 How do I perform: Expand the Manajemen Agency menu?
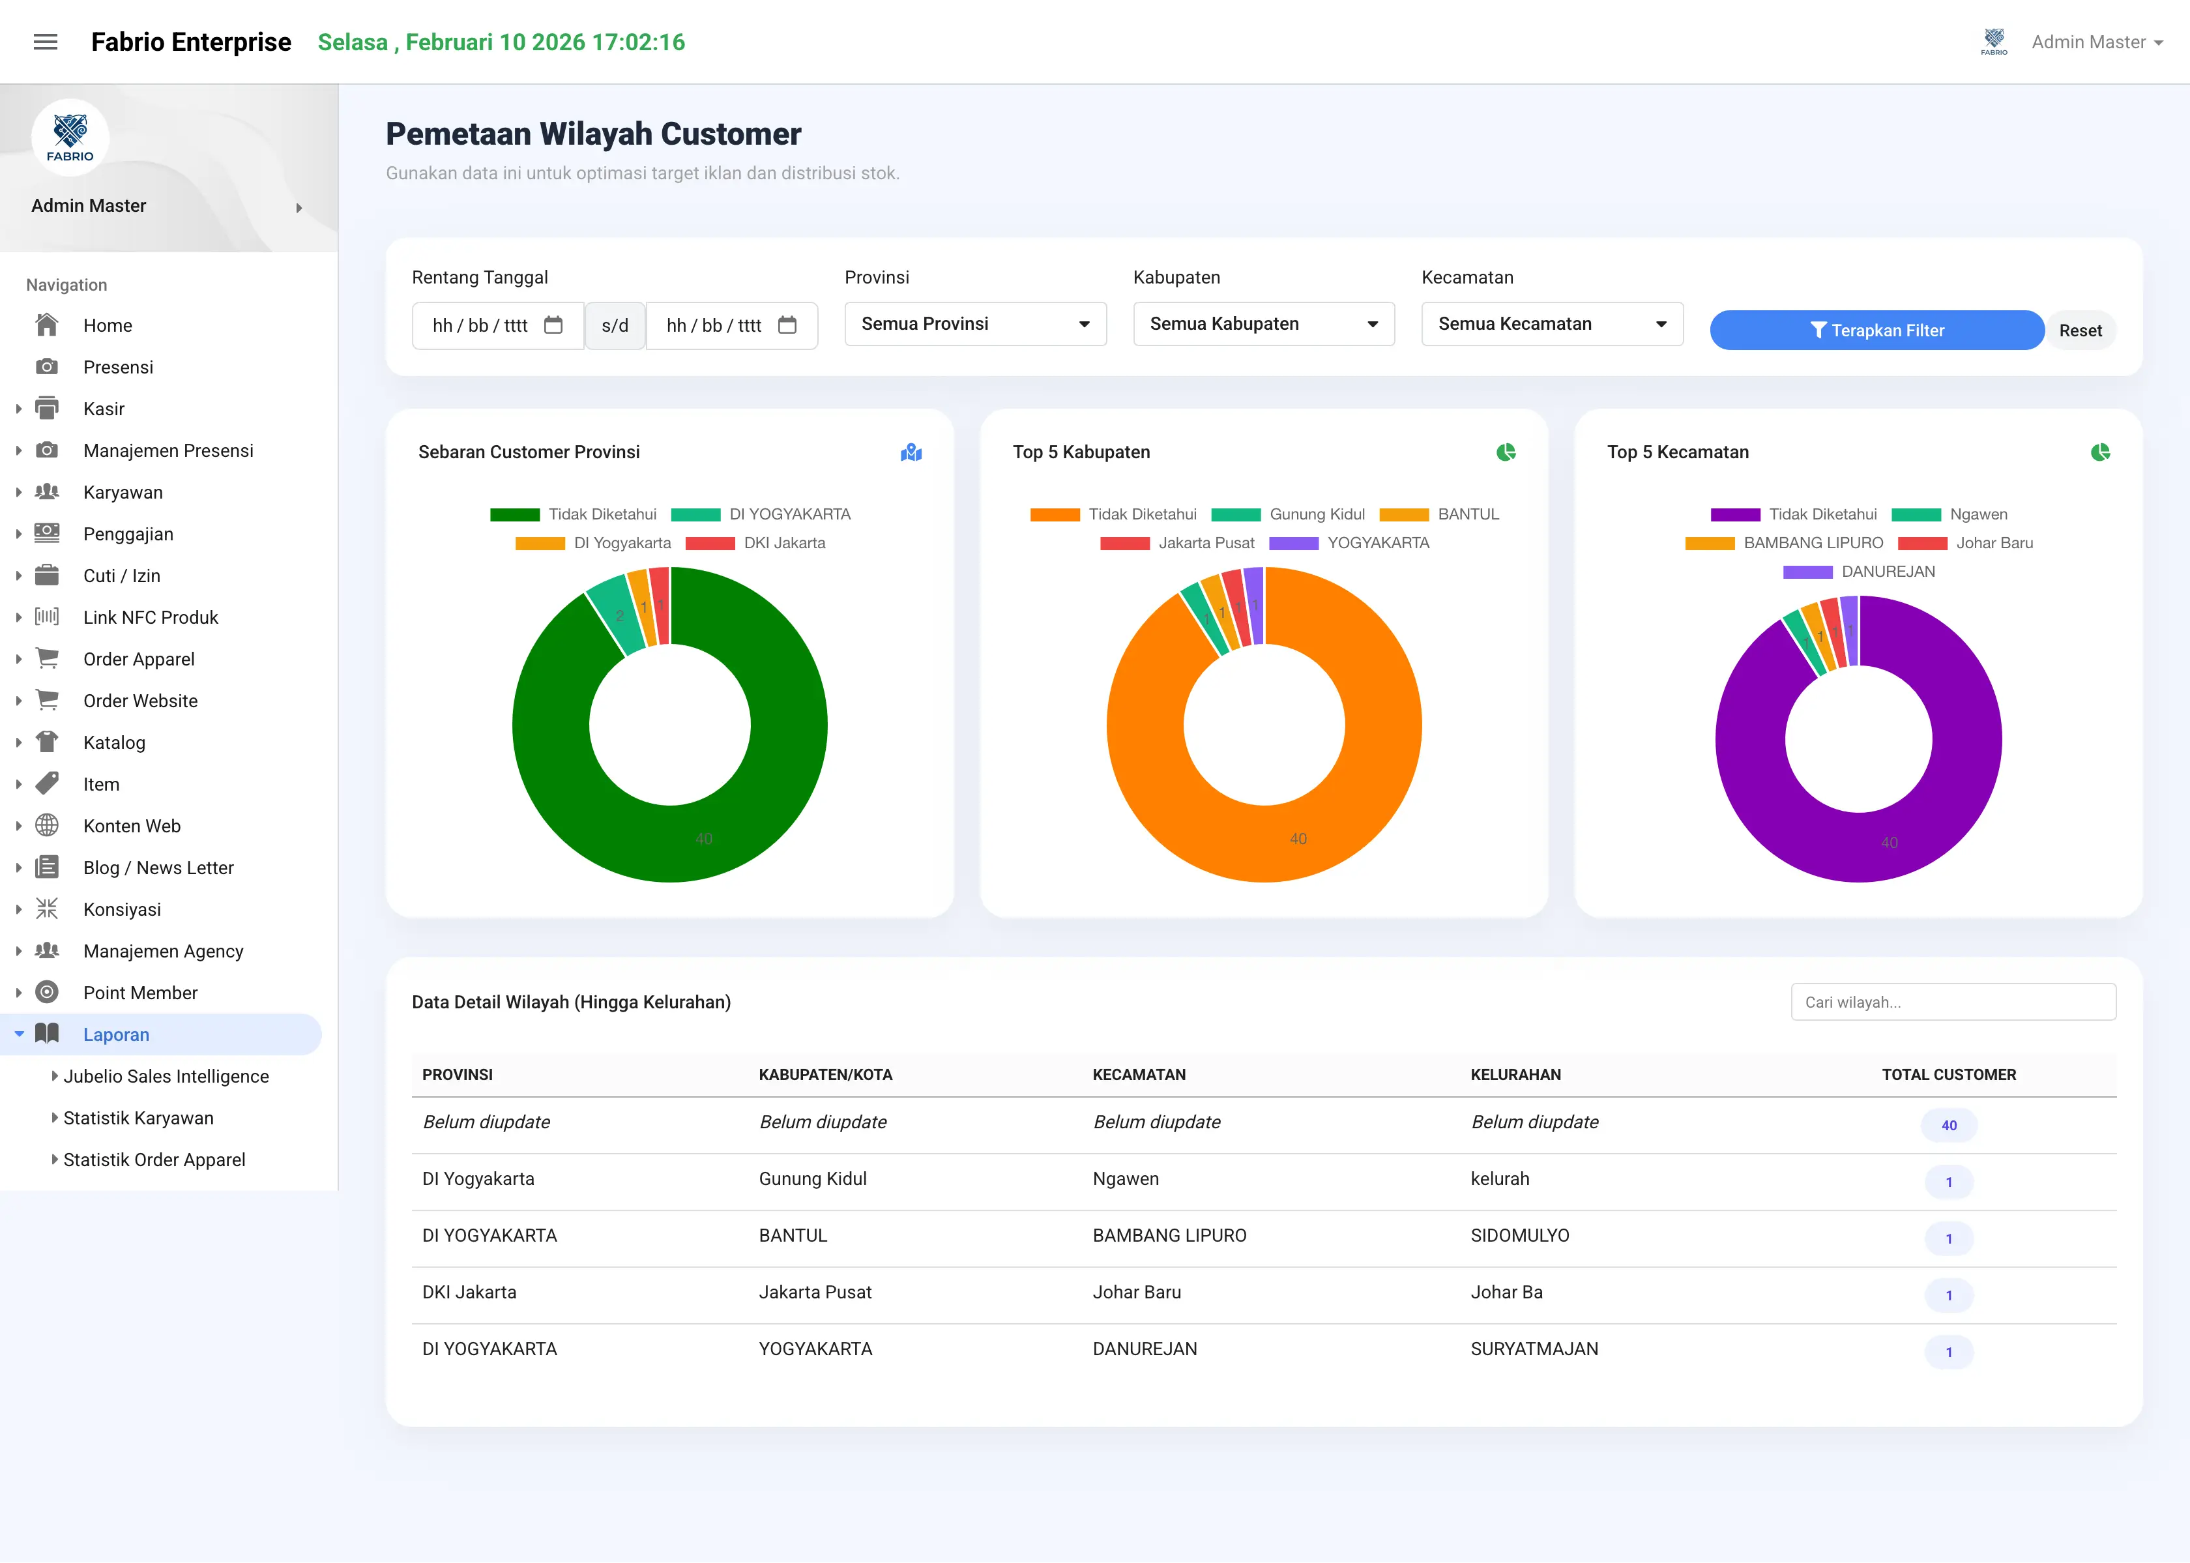[x=161, y=951]
